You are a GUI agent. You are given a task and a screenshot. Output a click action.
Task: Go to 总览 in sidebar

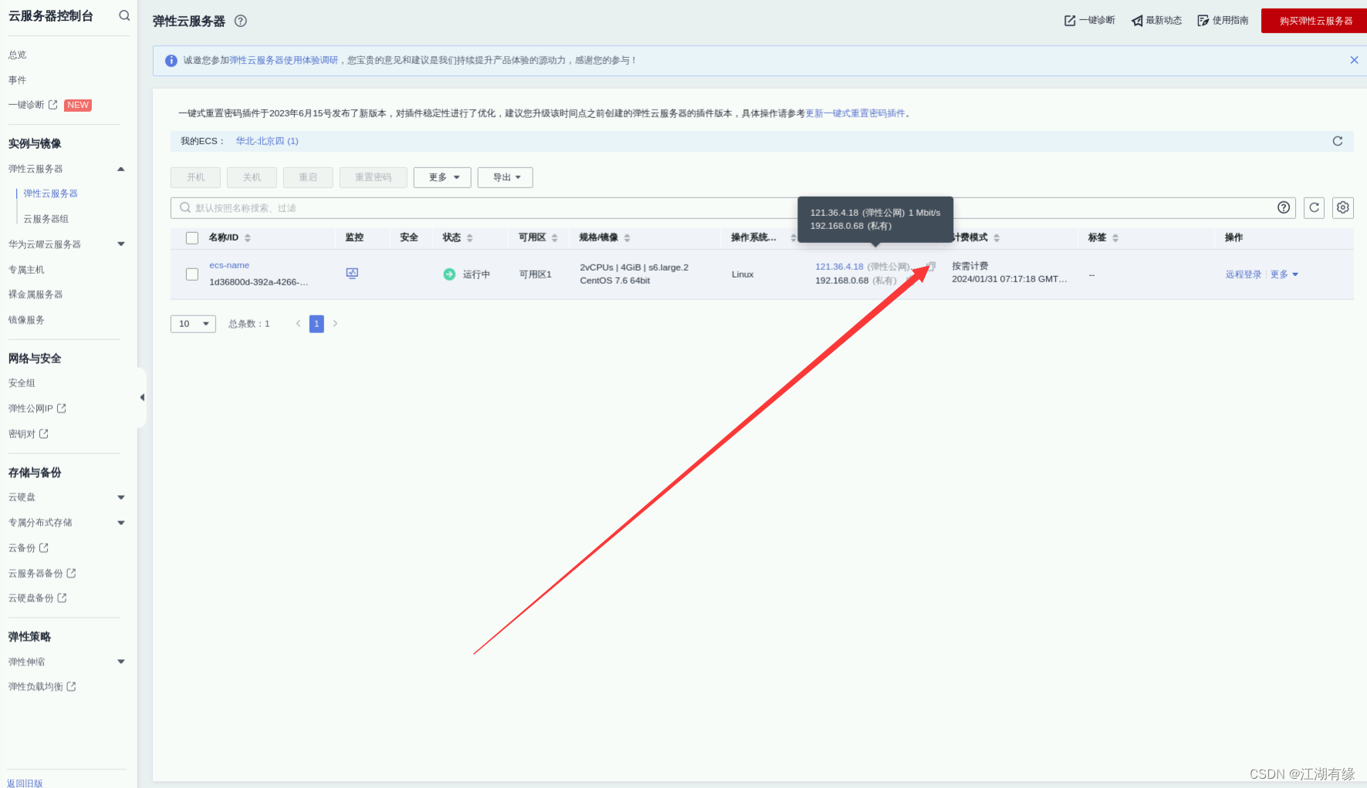[18, 55]
